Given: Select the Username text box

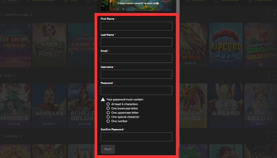Looking at the screenshot, I should point(137,74).
